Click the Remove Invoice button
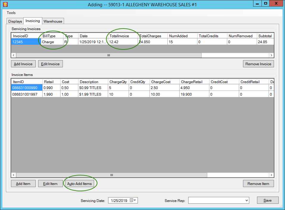Screen dimensions: 285x210 pos(258,64)
